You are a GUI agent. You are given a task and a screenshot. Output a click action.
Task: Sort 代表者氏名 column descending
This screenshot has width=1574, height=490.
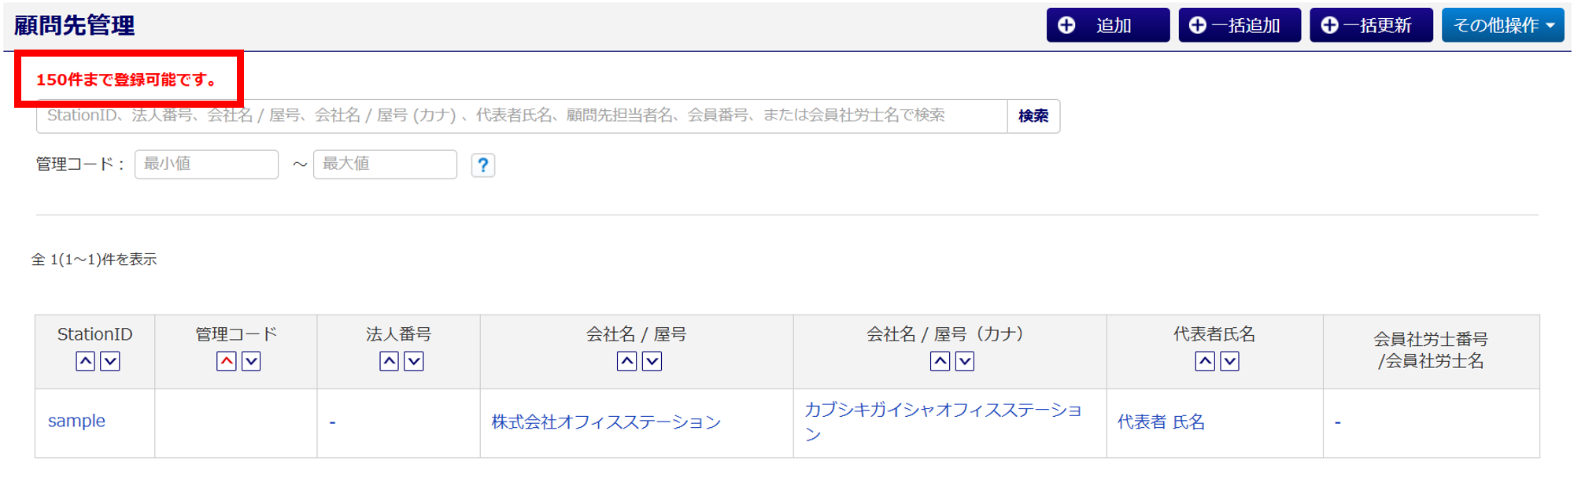pos(1229,361)
